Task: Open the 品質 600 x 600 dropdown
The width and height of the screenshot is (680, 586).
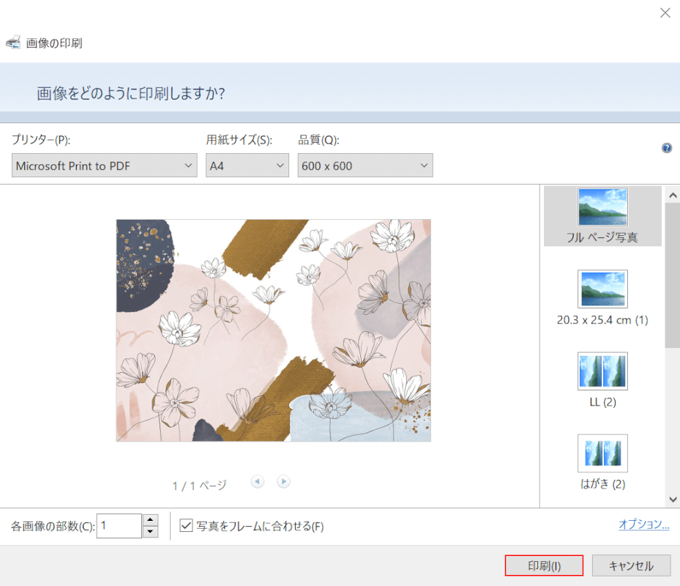Action: (x=365, y=166)
